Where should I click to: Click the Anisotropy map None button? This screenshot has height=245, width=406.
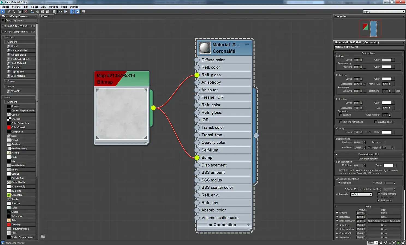point(384,225)
